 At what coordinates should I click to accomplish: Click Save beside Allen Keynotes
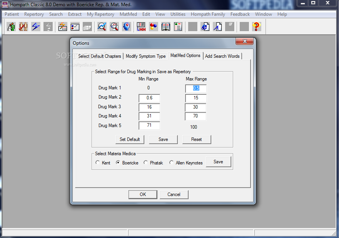point(218,162)
